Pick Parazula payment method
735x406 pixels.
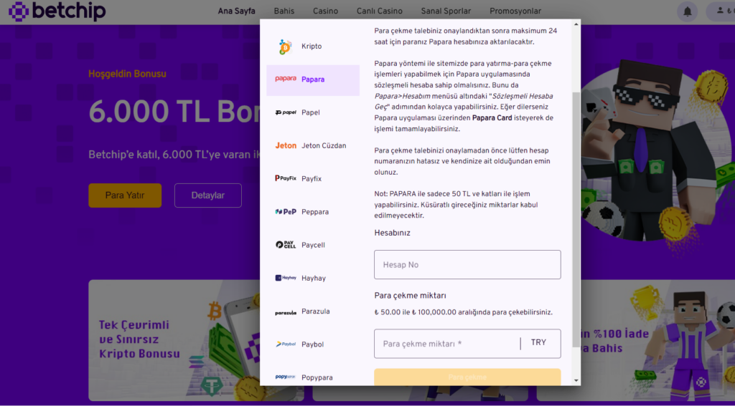313,311
